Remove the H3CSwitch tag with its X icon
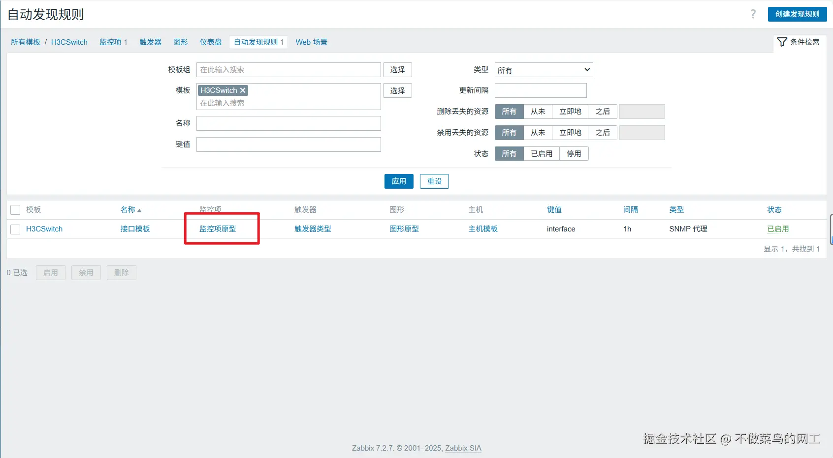 (243, 90)
